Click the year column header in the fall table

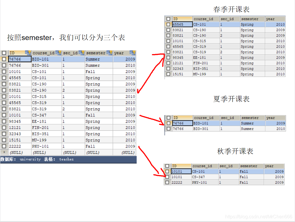pyautogui.click(x=274, y=166)
